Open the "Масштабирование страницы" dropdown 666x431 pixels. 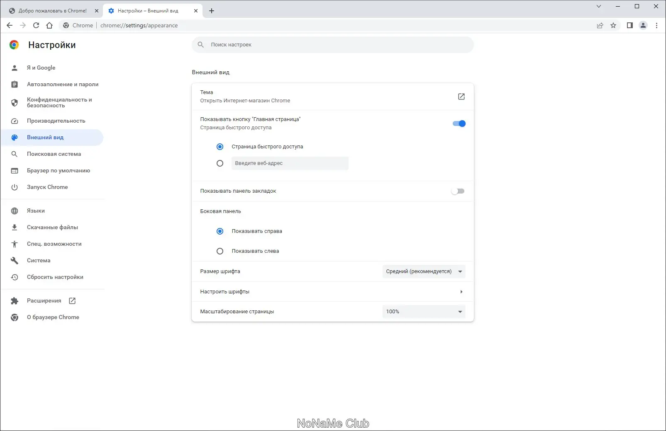(423, 311)
